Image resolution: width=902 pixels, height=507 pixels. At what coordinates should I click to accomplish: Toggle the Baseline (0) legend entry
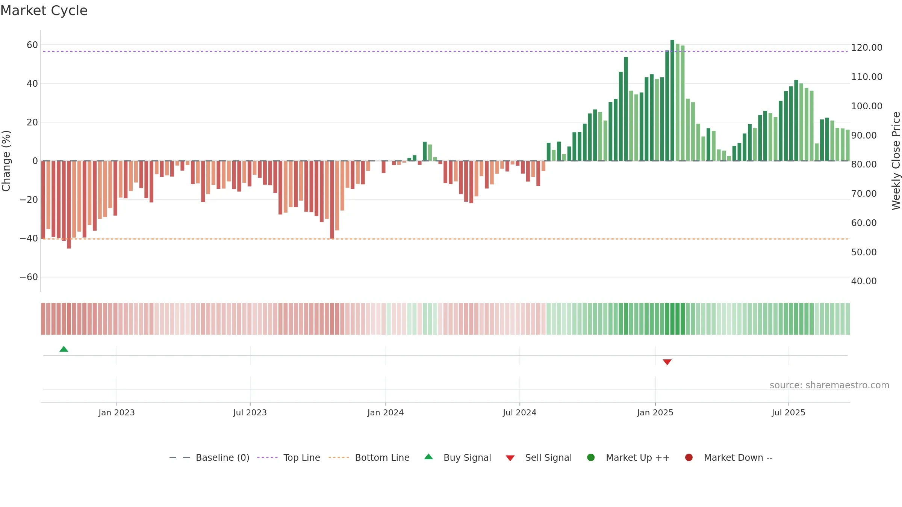pos(209,457)
